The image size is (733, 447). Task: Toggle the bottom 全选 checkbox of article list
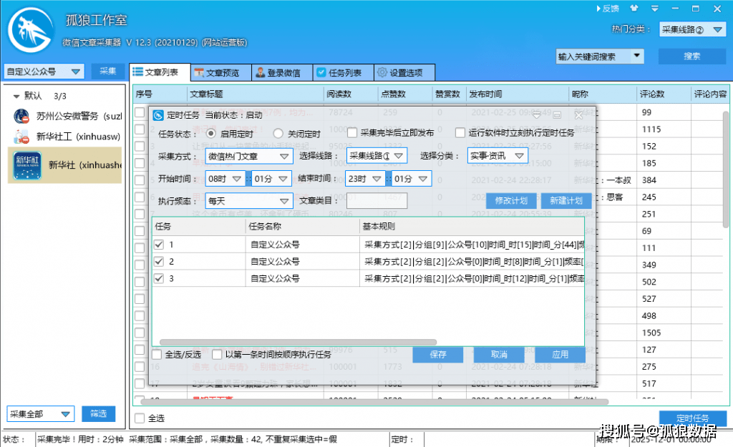pyautogui.click(x=140, y=418)
